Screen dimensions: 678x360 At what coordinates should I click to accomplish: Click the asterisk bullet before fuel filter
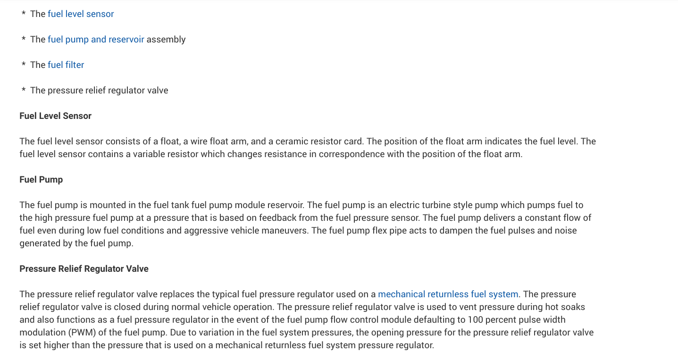(x=24, y=66)
